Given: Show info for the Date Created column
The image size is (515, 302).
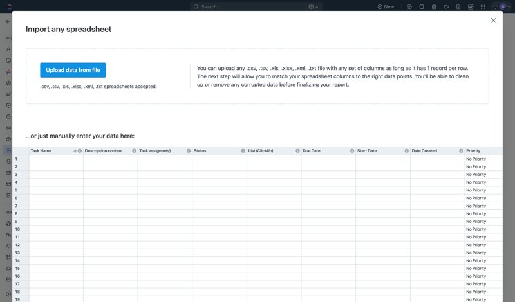Looking at the screenshot, I should tap(461, 151).
